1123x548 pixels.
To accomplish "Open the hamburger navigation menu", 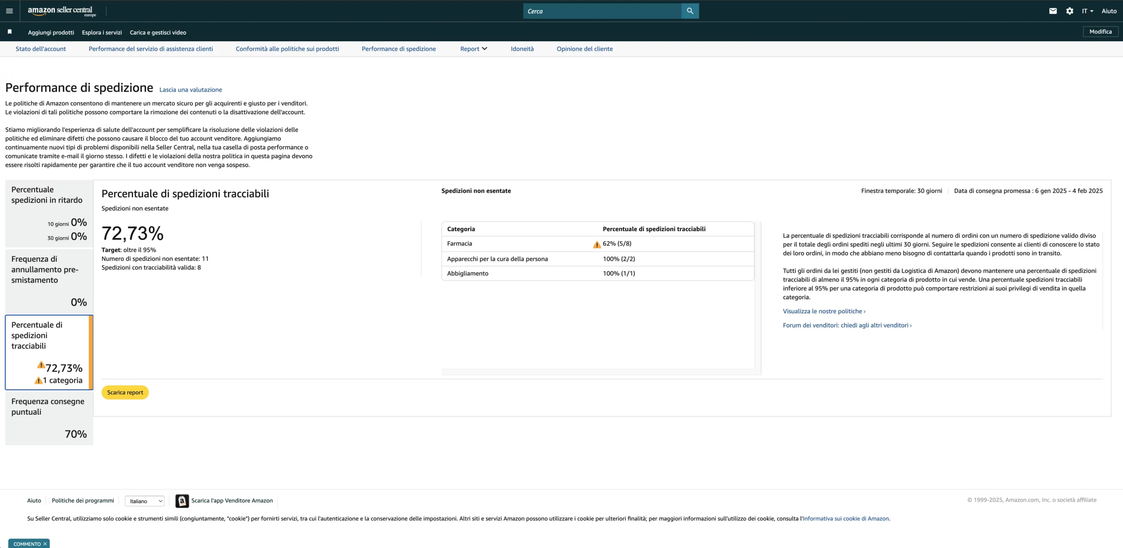I will click(9, 11).
